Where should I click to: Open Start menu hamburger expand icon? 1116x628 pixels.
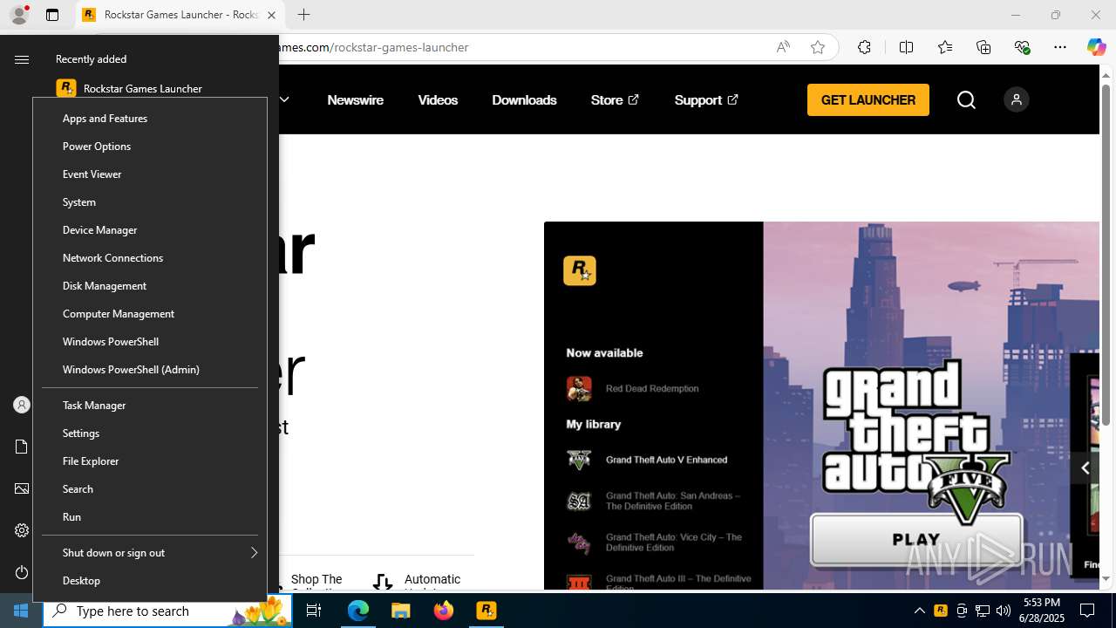tap(22, 59)
